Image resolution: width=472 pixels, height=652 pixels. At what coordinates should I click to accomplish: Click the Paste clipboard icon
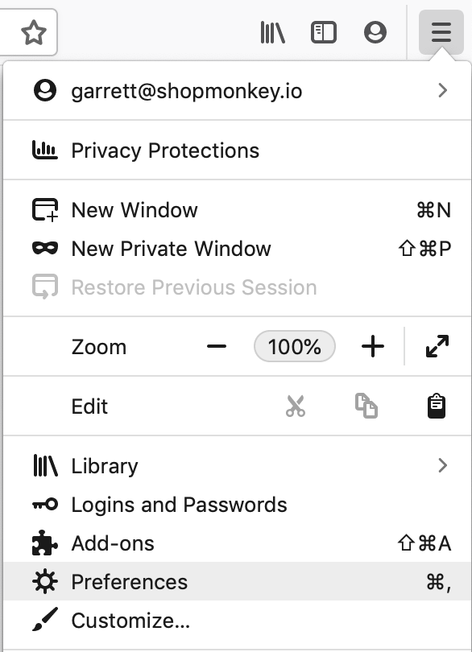click(437, 406)
